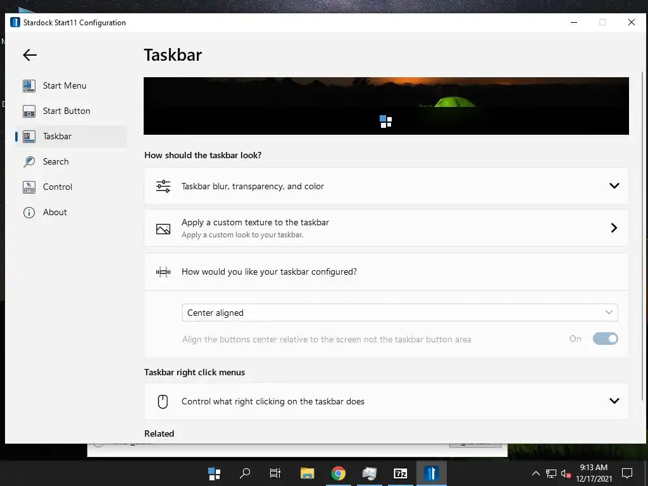Click the taskbar configuration alignment icon
Image resolution: width=648 pixels, height=486 pixels.
[163, 271]
